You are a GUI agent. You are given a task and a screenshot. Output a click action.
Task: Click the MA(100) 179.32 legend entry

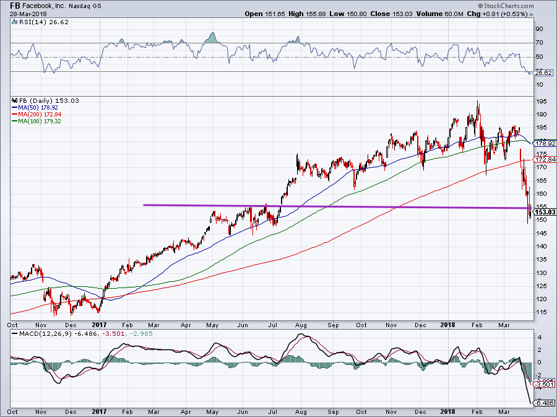(37, 121)
